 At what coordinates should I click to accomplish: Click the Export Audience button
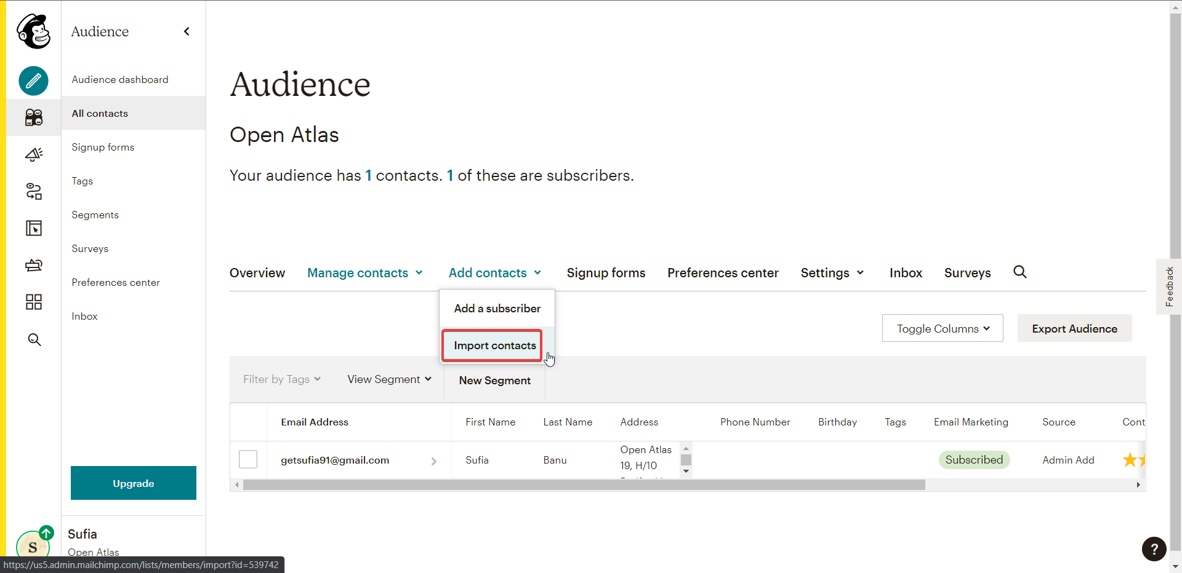click(1074, 328)
